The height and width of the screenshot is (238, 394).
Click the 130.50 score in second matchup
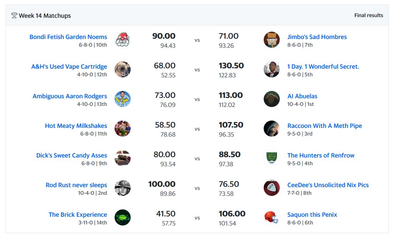point(231,66)
